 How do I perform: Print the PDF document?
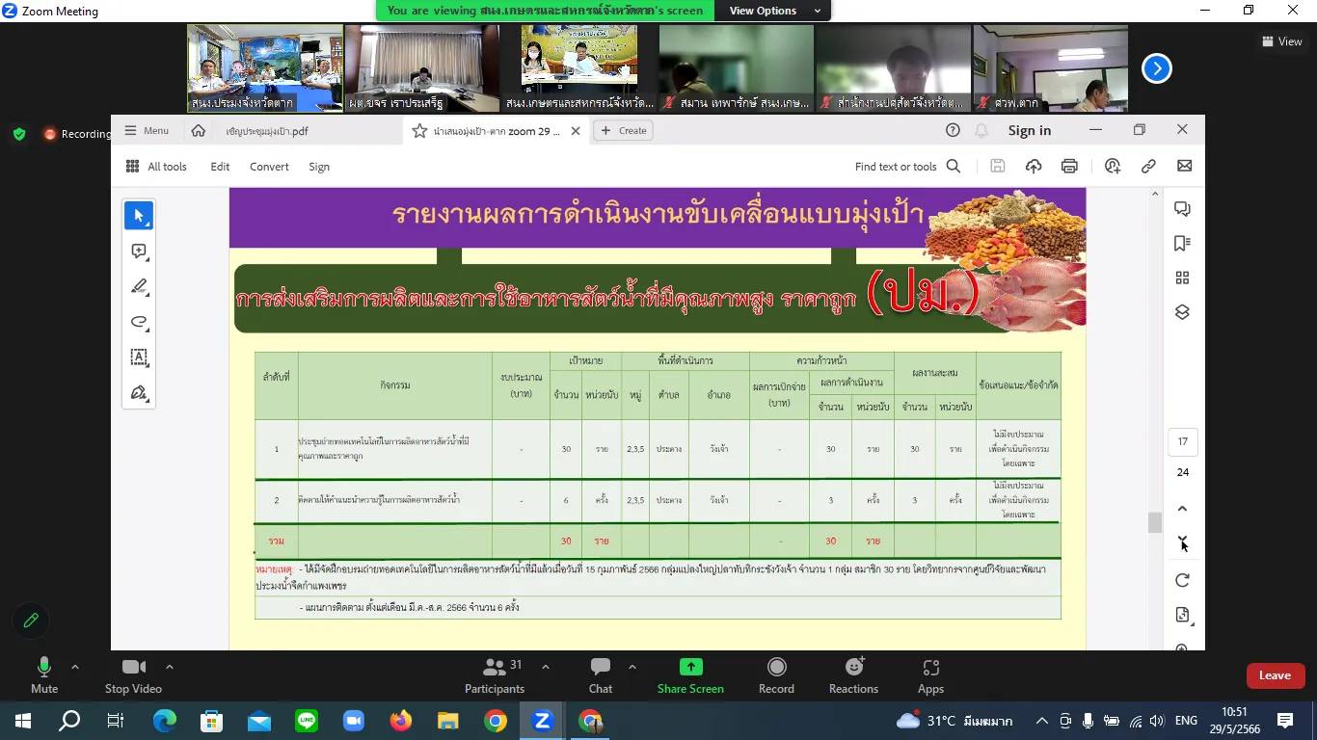pyautogui.click(x=1069, y=167)
